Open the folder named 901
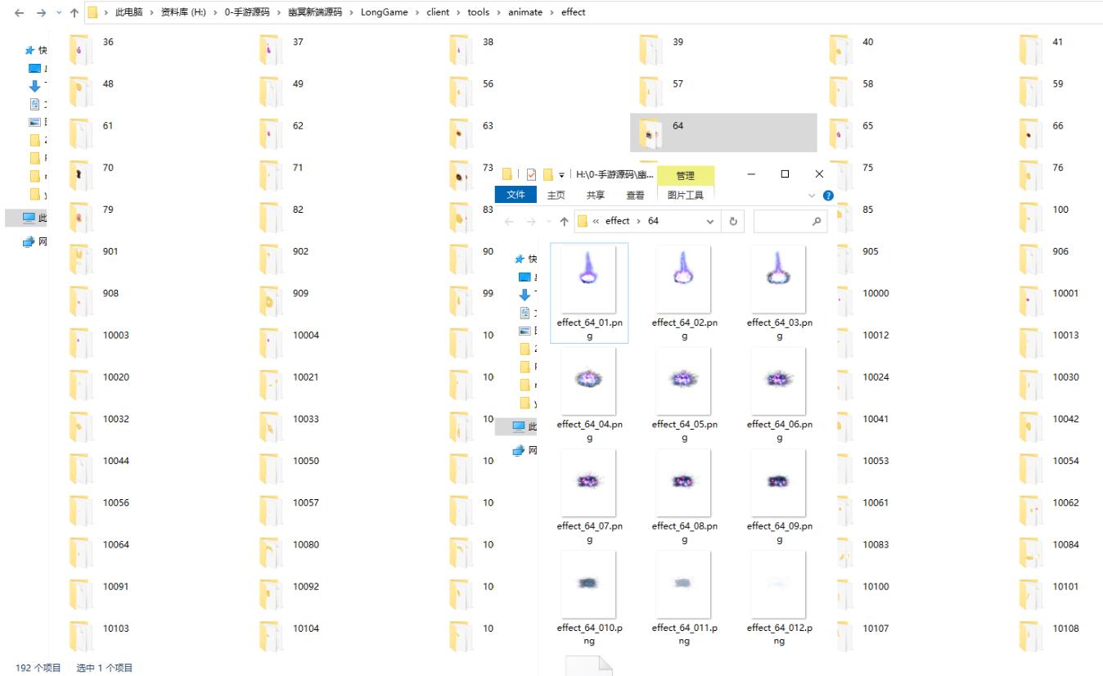This screenshot has width=1103, height=676. tap(110, 252)
